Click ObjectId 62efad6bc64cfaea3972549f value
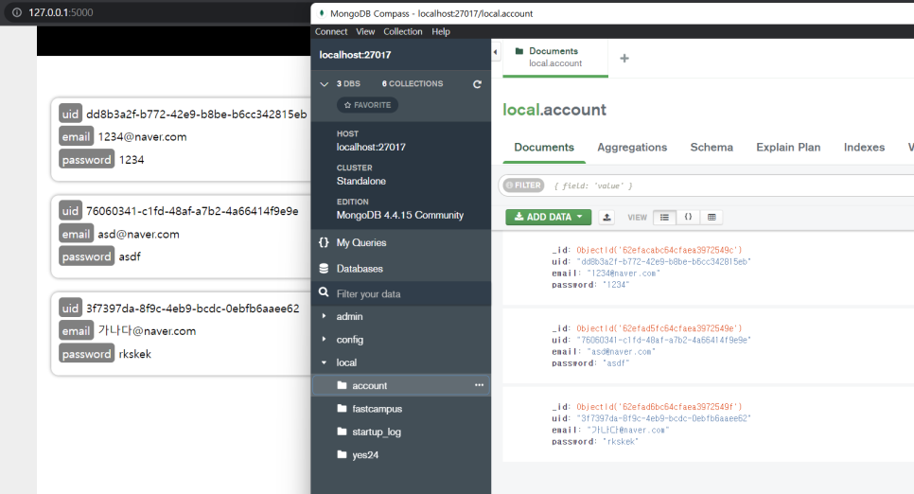The image size is (914, 494). click(x=659, y=407)
